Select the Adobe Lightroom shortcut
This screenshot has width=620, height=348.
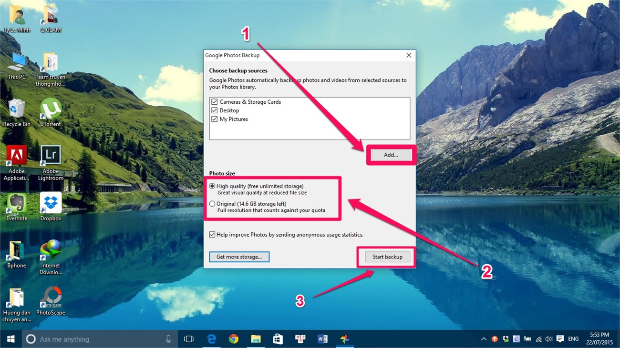pos(51,164)
